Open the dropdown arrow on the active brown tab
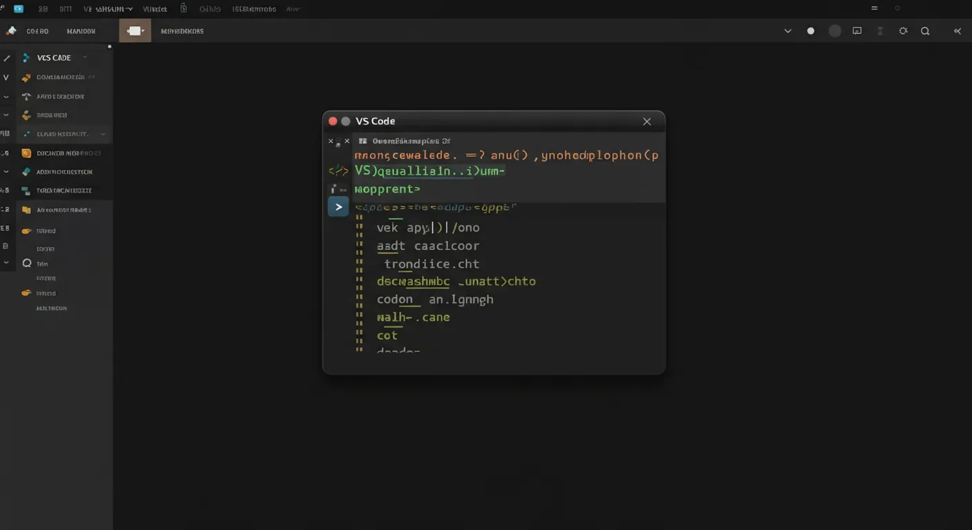Image resolution: width=972 pixels, height=530 pixels. [x=142, y=30]
